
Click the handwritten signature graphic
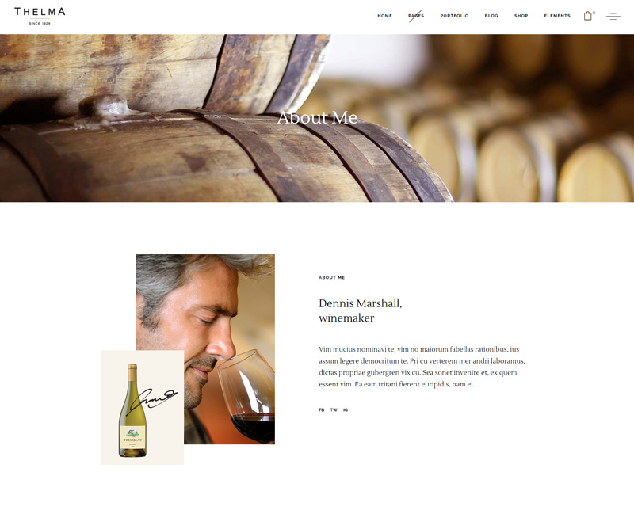pos(151,402)
